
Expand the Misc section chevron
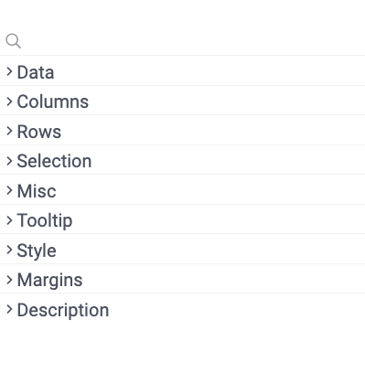(9, 190)
